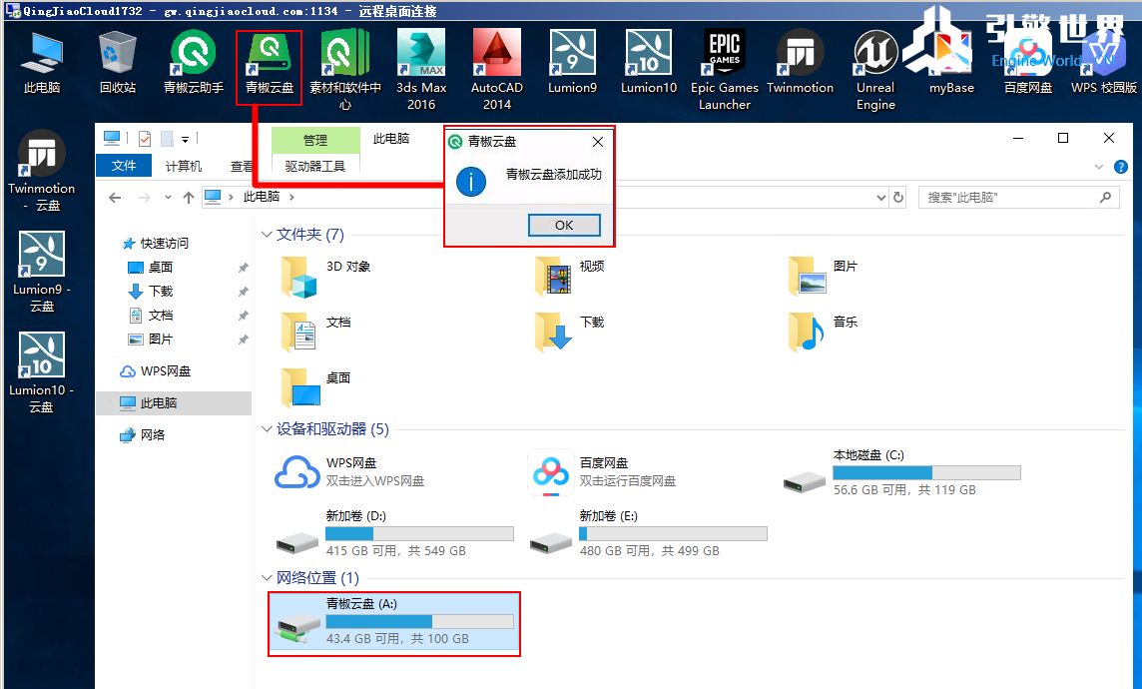
Task: Launch Lumion9 desktop shortcut
Action: pyautogui.click(x=572, y=63)
